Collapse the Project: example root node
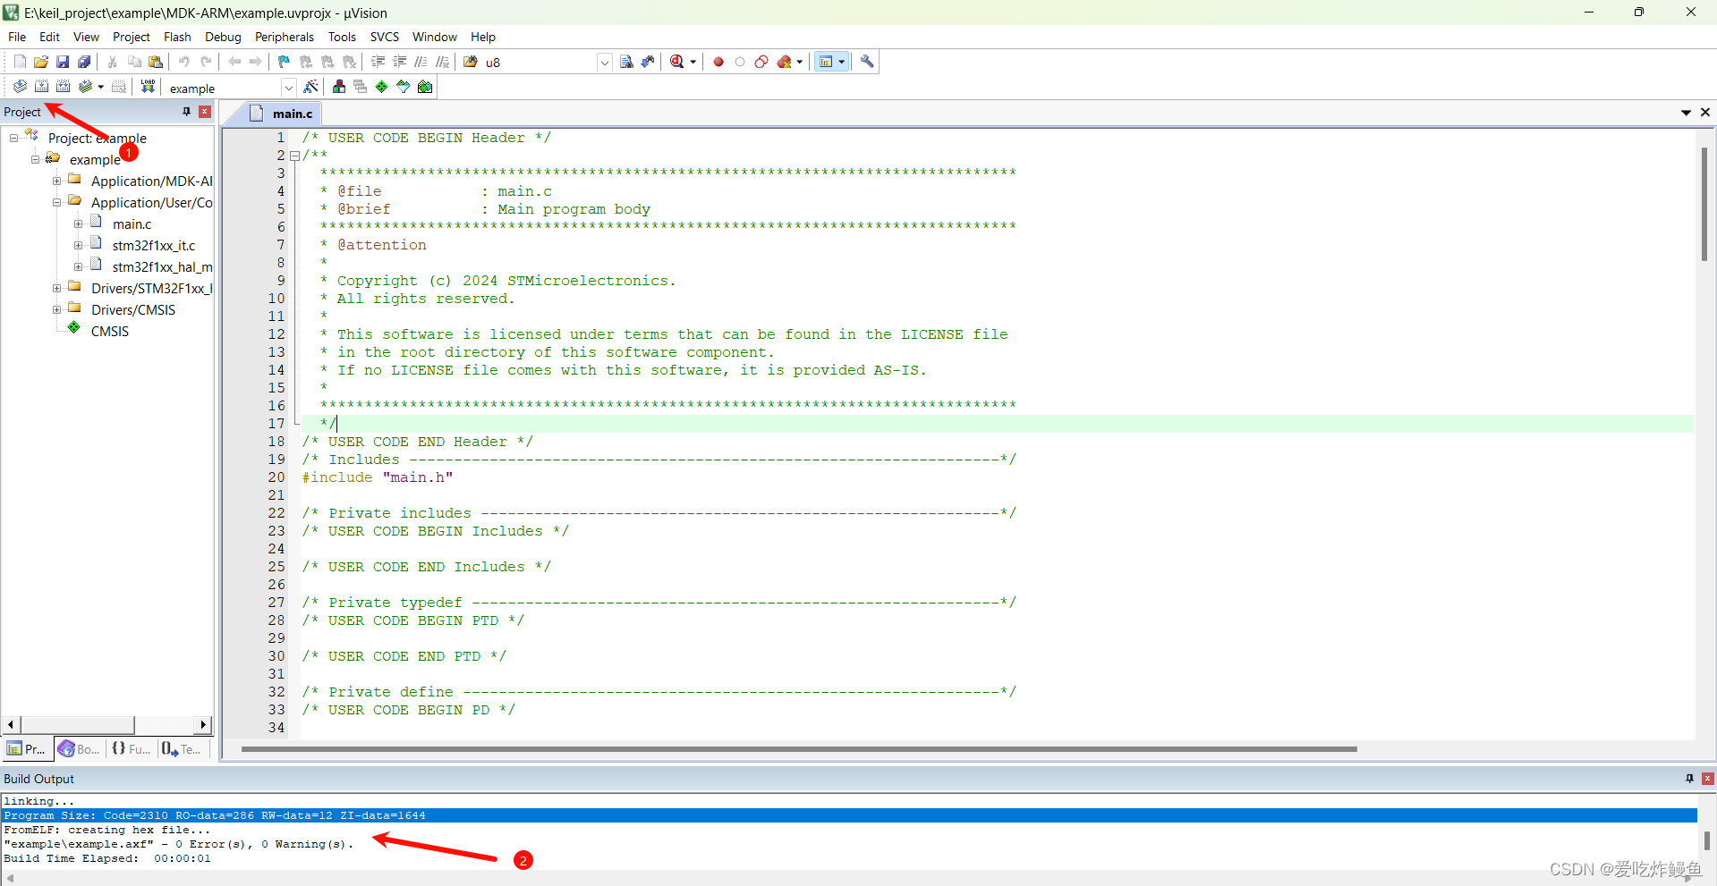 tap(13, 138)
